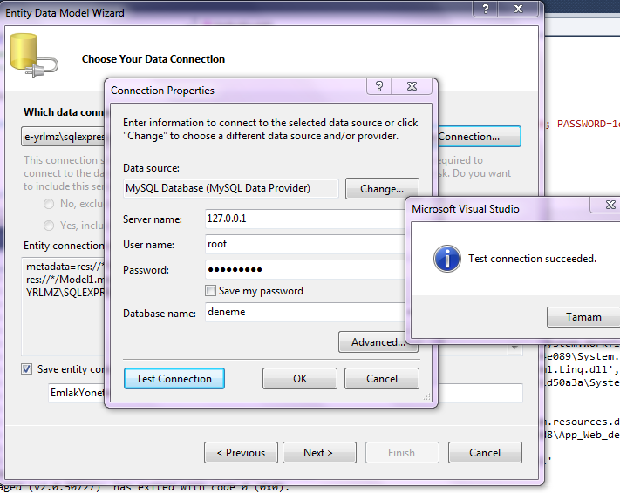This screenshot has width=620, height=493.
Task: Go to Next step in the wizard
Action: click(x=319, y=452)
